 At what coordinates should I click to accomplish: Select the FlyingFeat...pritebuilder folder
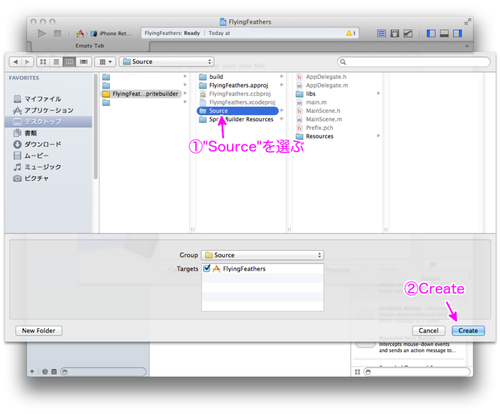(x=141, y=94)
